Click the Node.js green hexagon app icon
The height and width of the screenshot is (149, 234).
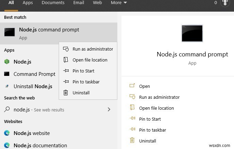point(7,62)
